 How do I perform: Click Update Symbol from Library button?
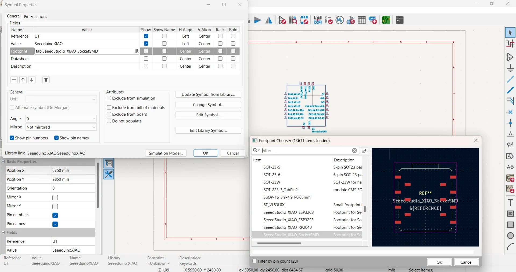pyautogui.click(x=208, y=94)
